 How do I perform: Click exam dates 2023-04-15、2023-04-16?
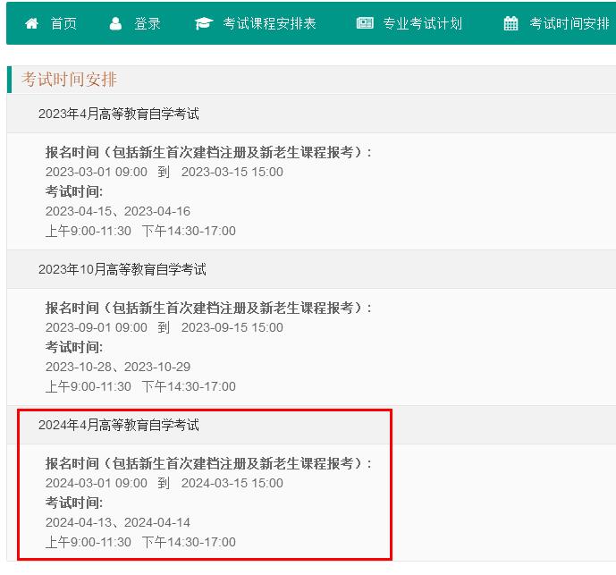click(118, 211)
